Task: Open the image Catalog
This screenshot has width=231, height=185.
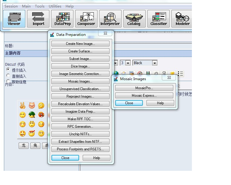Action: 134,19
